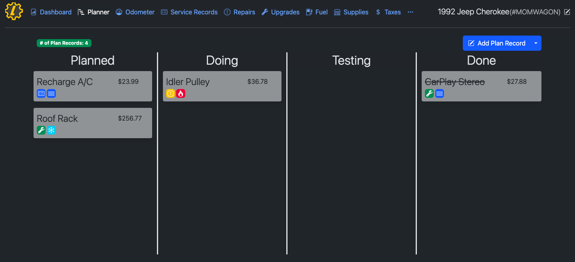575x262 pixels.
Task: Click the yellow warning icon on Idler Pulley
Action: (x=171, y=93)
